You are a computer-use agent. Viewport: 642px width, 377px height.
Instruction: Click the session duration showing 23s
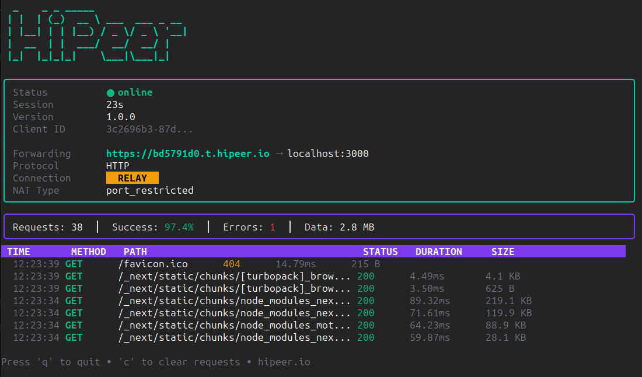(x=113, y=104)
